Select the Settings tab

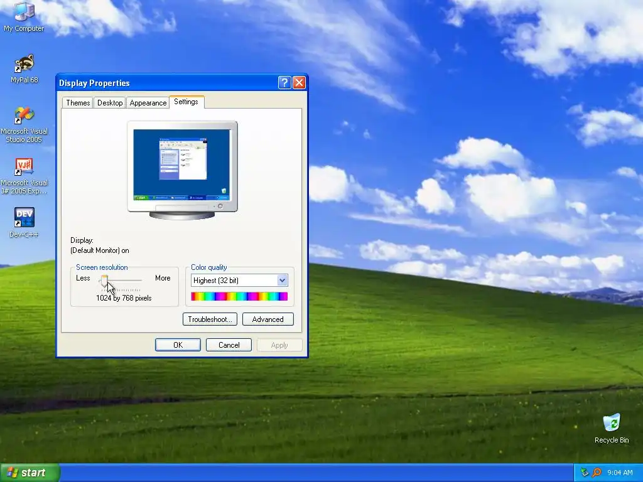click(x=186, y=102)
